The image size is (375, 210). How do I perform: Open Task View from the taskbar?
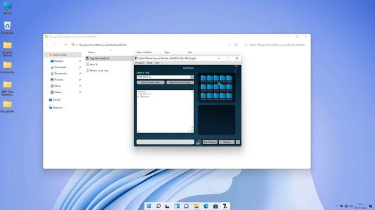click(x=168, y=206)
